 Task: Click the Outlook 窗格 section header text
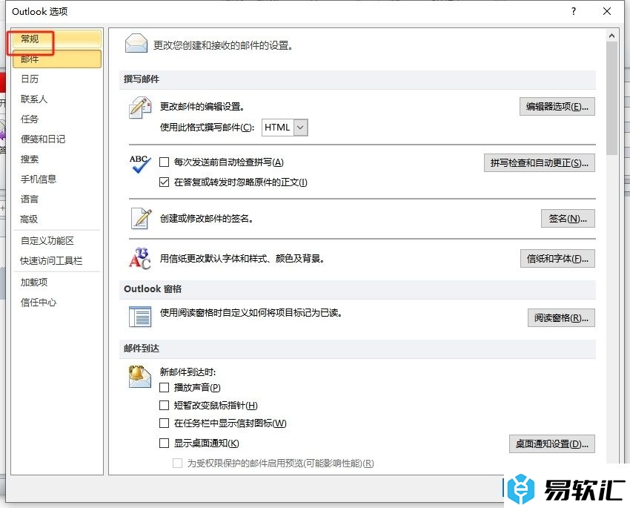tap(153, 289)
